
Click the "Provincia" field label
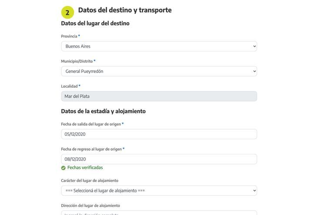pyautogui.click(x=69, y=36)
